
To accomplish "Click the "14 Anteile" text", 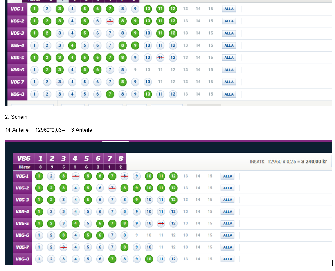I will [x=17, y=130].
